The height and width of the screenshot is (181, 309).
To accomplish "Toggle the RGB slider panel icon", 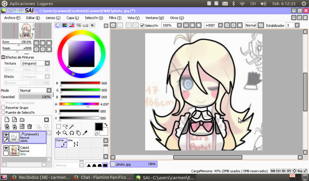I will point(65,25).
